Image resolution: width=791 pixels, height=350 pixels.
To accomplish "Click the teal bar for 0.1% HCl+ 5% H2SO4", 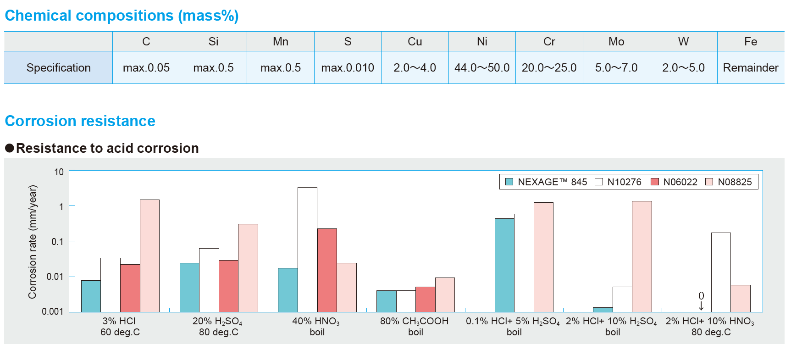I will coord(504,265).
